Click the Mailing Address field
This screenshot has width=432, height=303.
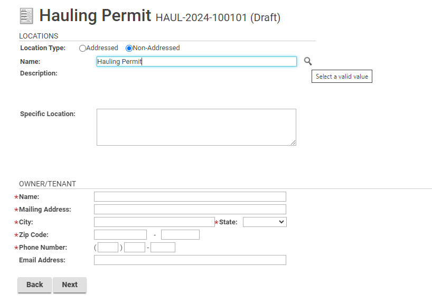tap(190, 210)
